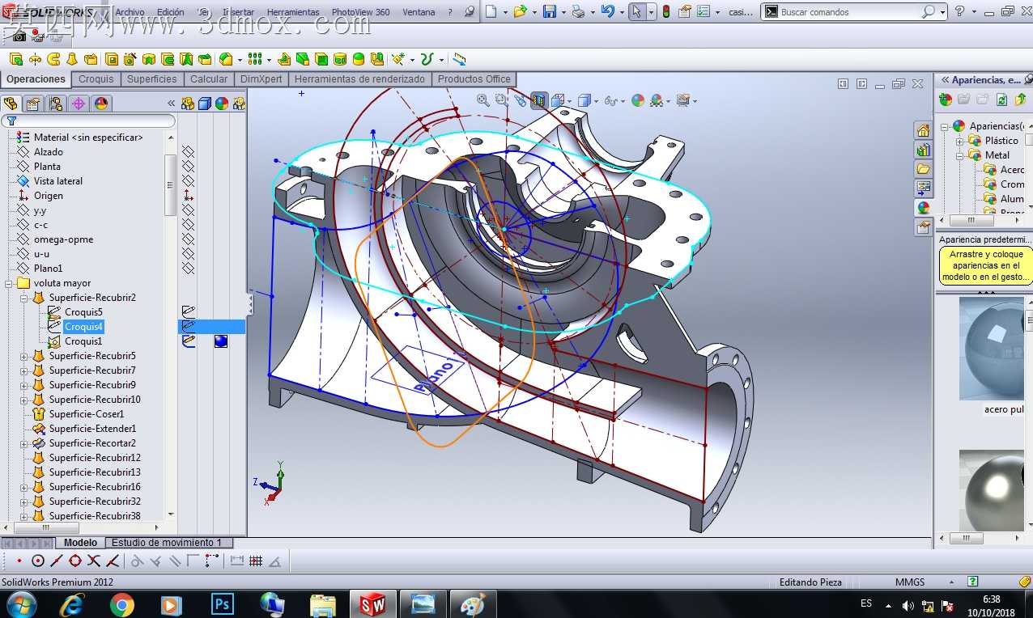Screen dimensions: 1033x618
Task: Collapse the feature manager panel with the chevron
Action: point(171,104)
